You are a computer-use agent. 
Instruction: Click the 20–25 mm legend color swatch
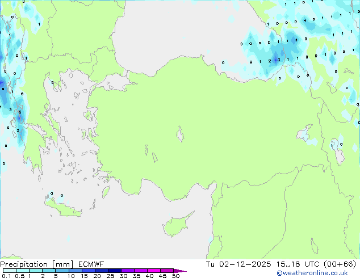[x=102, y=271]
